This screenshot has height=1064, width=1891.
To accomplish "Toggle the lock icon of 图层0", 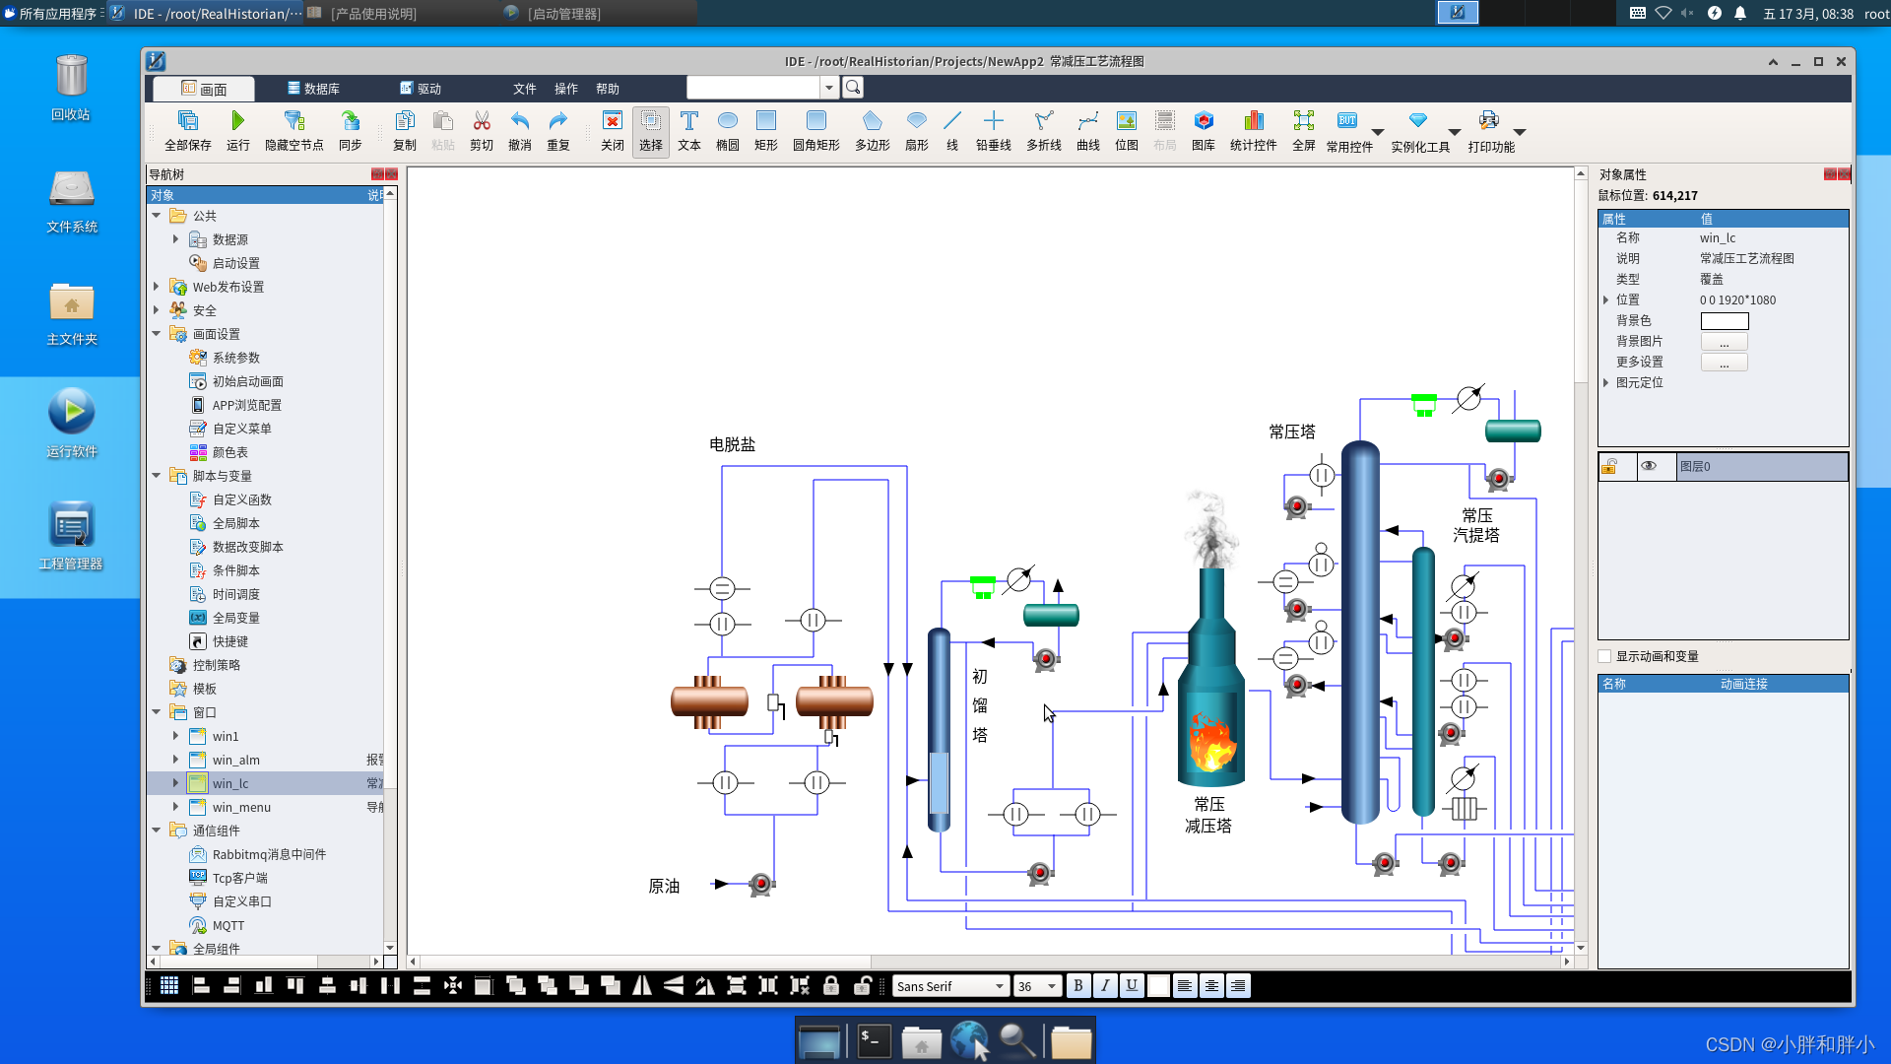I will (x=1609, y=466).
